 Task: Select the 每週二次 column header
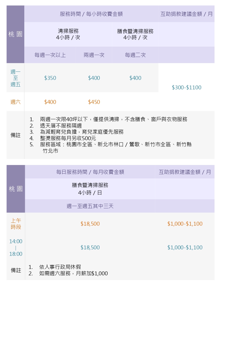(135, 55)
